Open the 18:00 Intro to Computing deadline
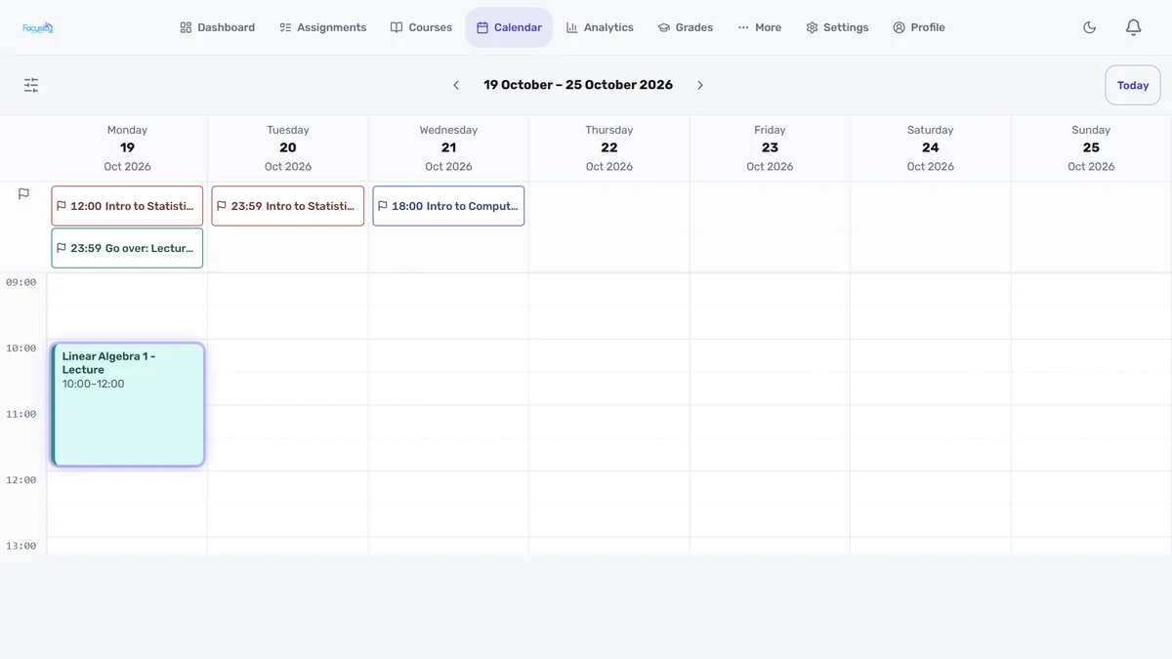This screenshot has height=659, width=1172. click(x=448, y=206)
